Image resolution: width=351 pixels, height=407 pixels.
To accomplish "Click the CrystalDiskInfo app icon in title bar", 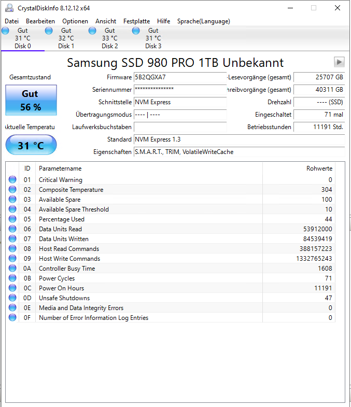I will point(9,8).
